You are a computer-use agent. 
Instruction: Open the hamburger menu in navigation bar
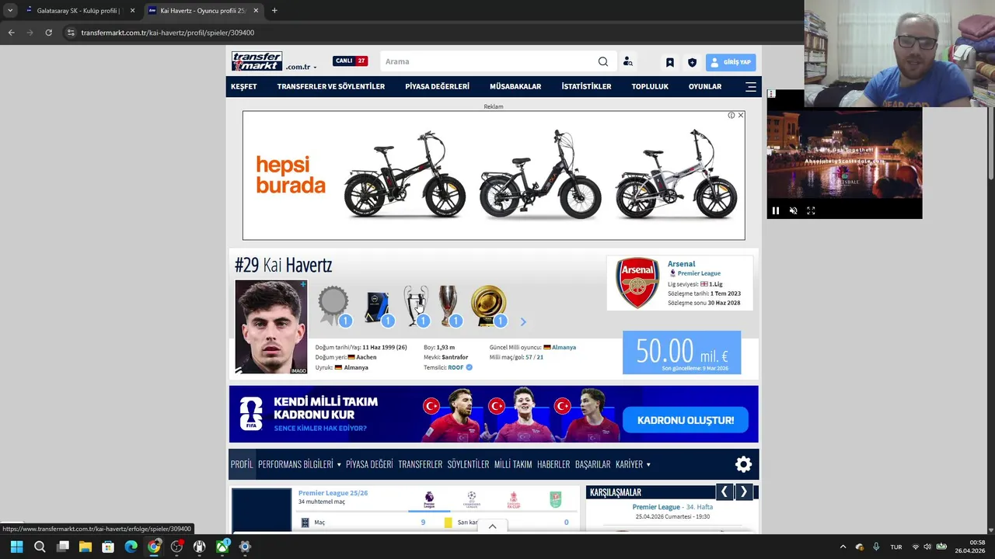(x=751, y=87)
